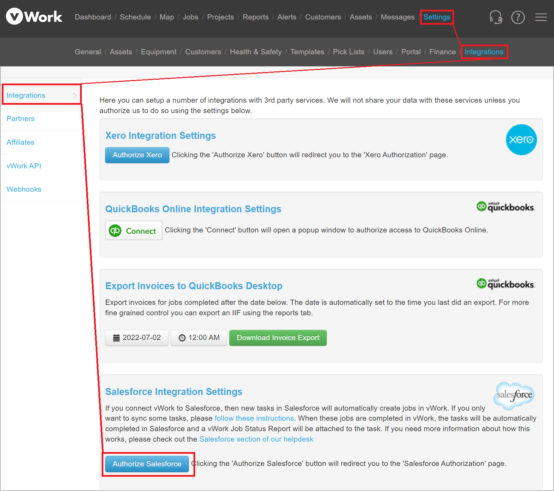Open Webhooks in the sidebar
Viewport: 554px width, 491px height.
point(41,189)
